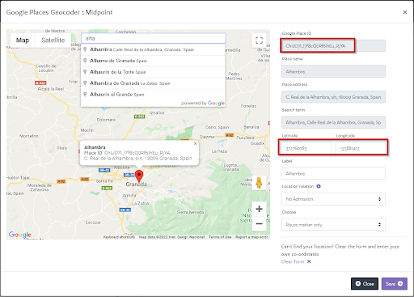
Task: Click the Montefrío map label
Action: point(29,136)
